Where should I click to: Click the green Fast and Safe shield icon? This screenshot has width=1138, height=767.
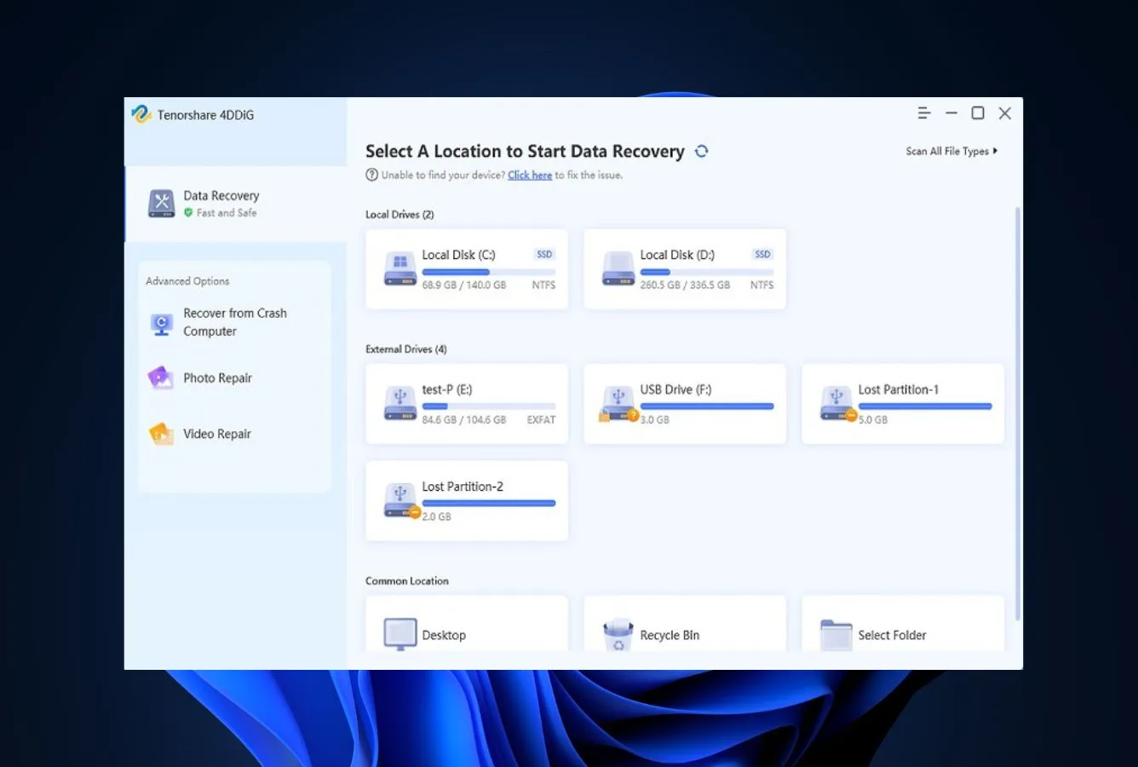tap(188, 213)
